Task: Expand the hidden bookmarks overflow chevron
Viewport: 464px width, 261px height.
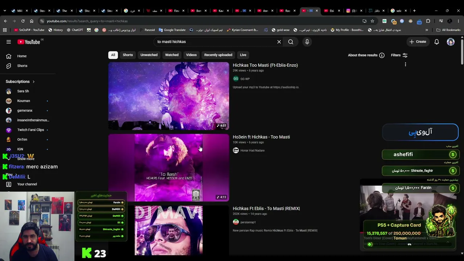Action: 427,30
